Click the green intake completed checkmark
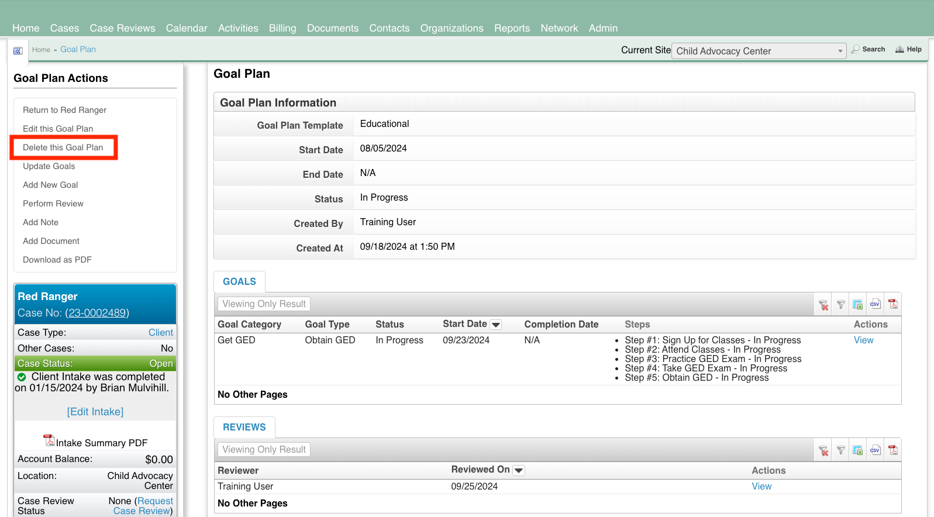This screenshot has height=517, width=934. point(22,377)
